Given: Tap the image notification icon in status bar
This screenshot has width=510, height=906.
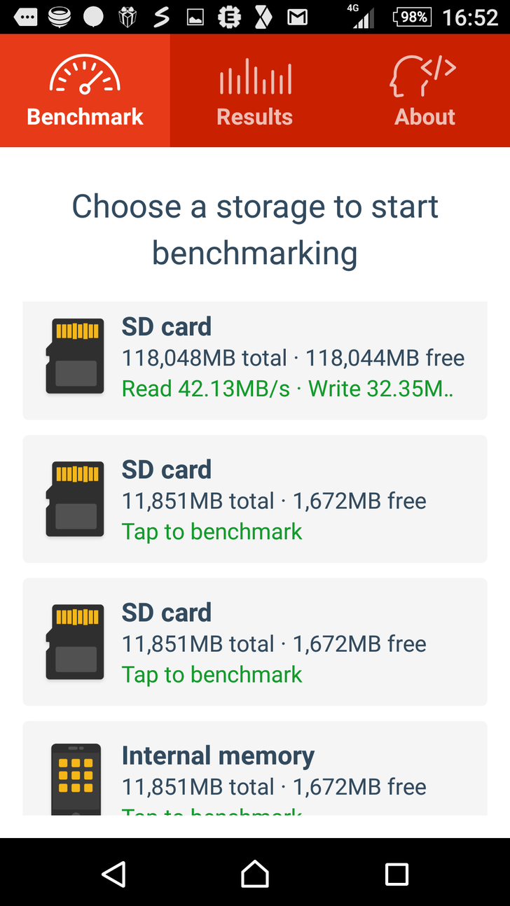Looking at the screenshot, I should click(x=195, y=17).
